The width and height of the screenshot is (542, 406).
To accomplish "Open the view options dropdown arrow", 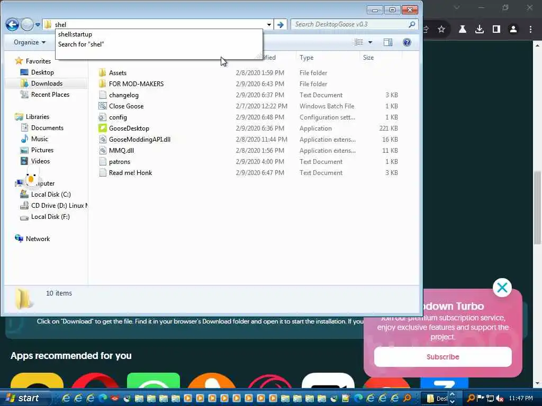I will [x=370, y=42].
